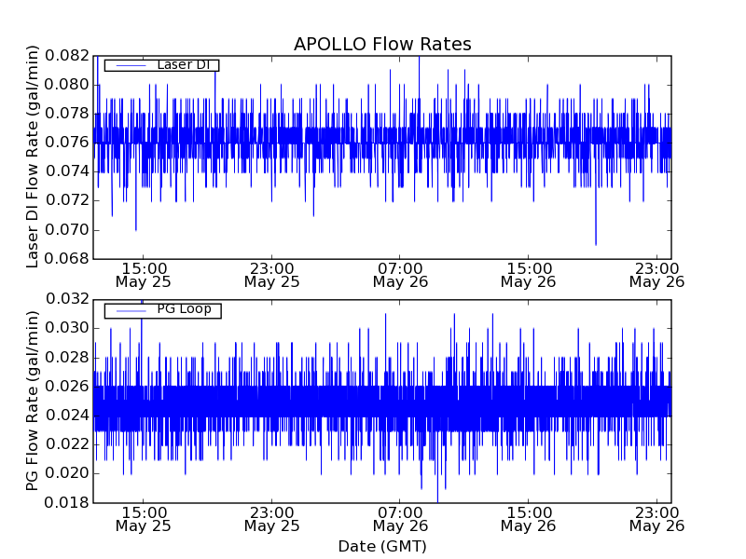This screenshot has height=559, width=746.
Task: Click 07:00 May 26 tick under top plot
Action: tap(399, 274)
